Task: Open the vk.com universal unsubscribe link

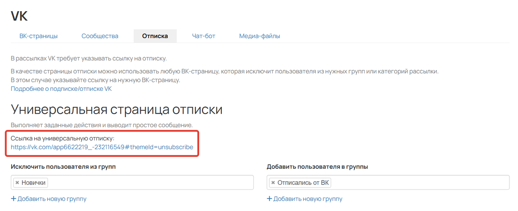Action: [x=102, y=147]
